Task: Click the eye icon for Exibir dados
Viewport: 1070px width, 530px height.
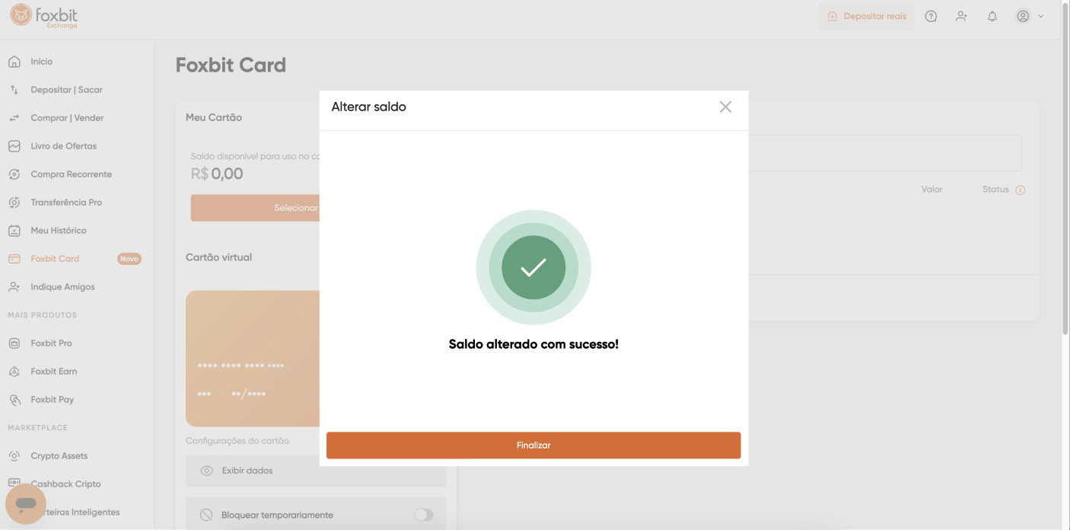Action: point(206,471)
